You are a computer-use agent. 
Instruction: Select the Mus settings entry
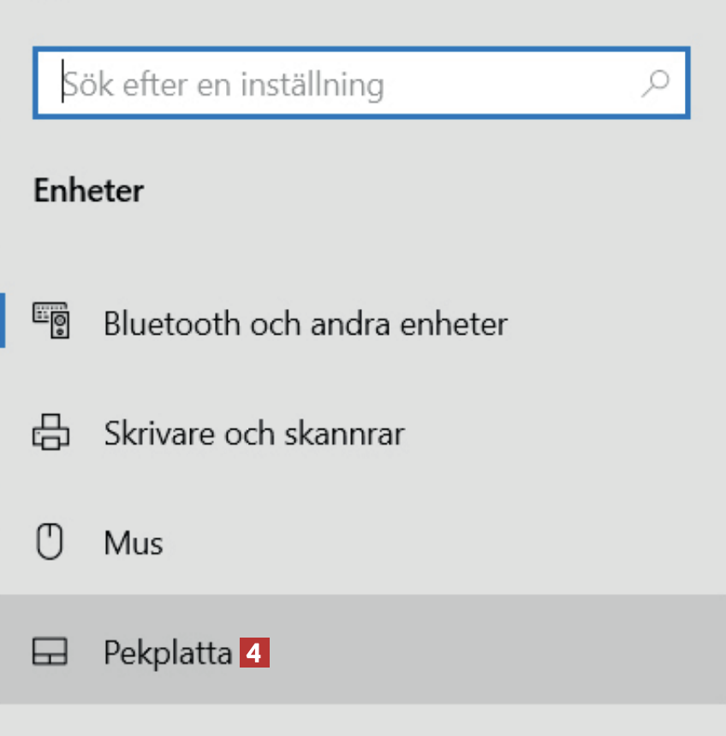[x=133, y=543]
